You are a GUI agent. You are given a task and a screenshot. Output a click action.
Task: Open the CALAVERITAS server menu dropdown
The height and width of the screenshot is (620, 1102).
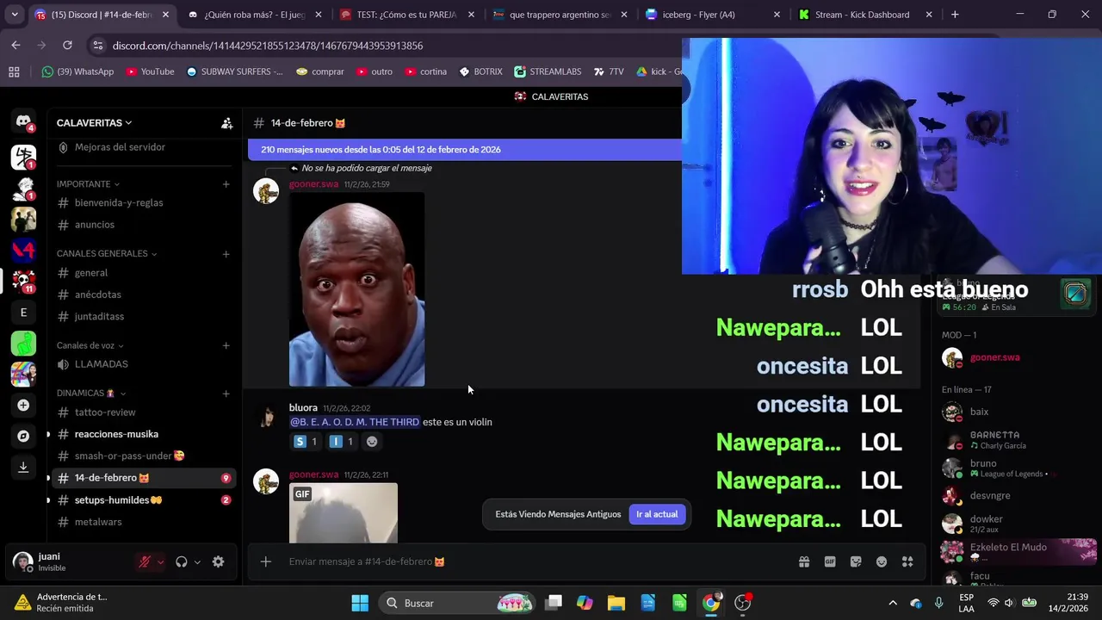(94, 123)
